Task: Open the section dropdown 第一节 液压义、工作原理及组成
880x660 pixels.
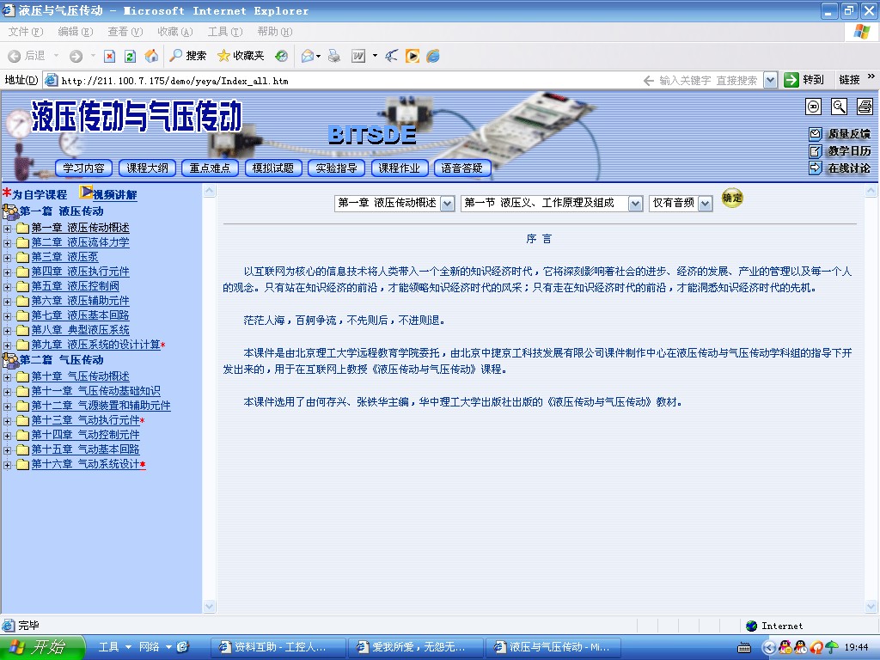Action: coord(635,204)
